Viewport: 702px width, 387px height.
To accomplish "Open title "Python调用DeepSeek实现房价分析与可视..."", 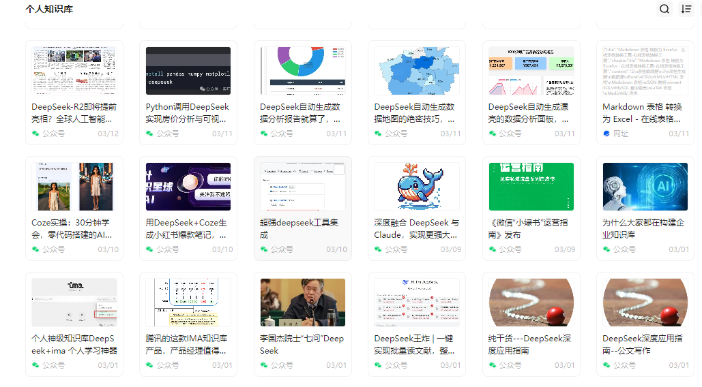I will click(187, 113).
